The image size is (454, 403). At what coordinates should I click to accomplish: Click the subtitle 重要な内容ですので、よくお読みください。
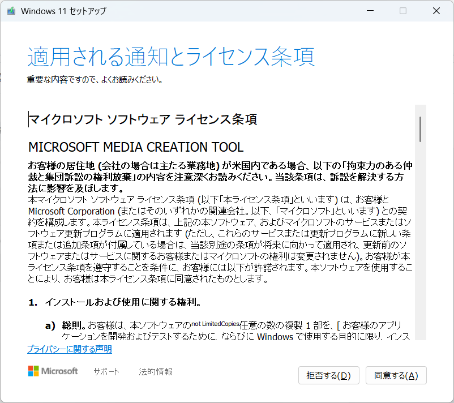(95, 79)
